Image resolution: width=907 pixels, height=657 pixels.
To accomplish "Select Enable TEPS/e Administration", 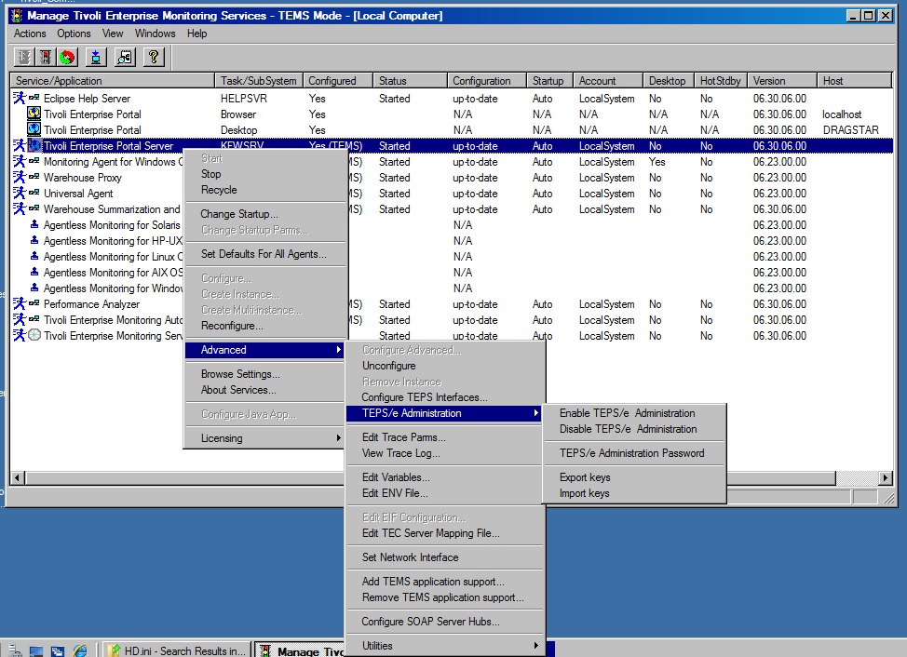I will click(634, 413).
